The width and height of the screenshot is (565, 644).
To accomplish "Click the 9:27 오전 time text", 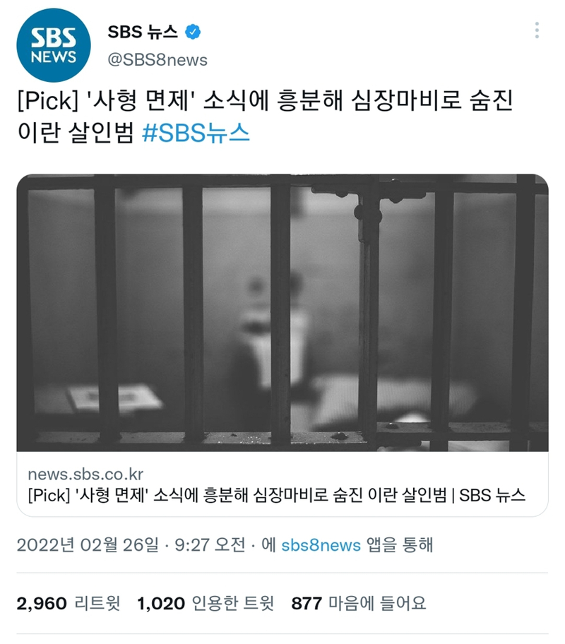I will (x=210, y=545).
